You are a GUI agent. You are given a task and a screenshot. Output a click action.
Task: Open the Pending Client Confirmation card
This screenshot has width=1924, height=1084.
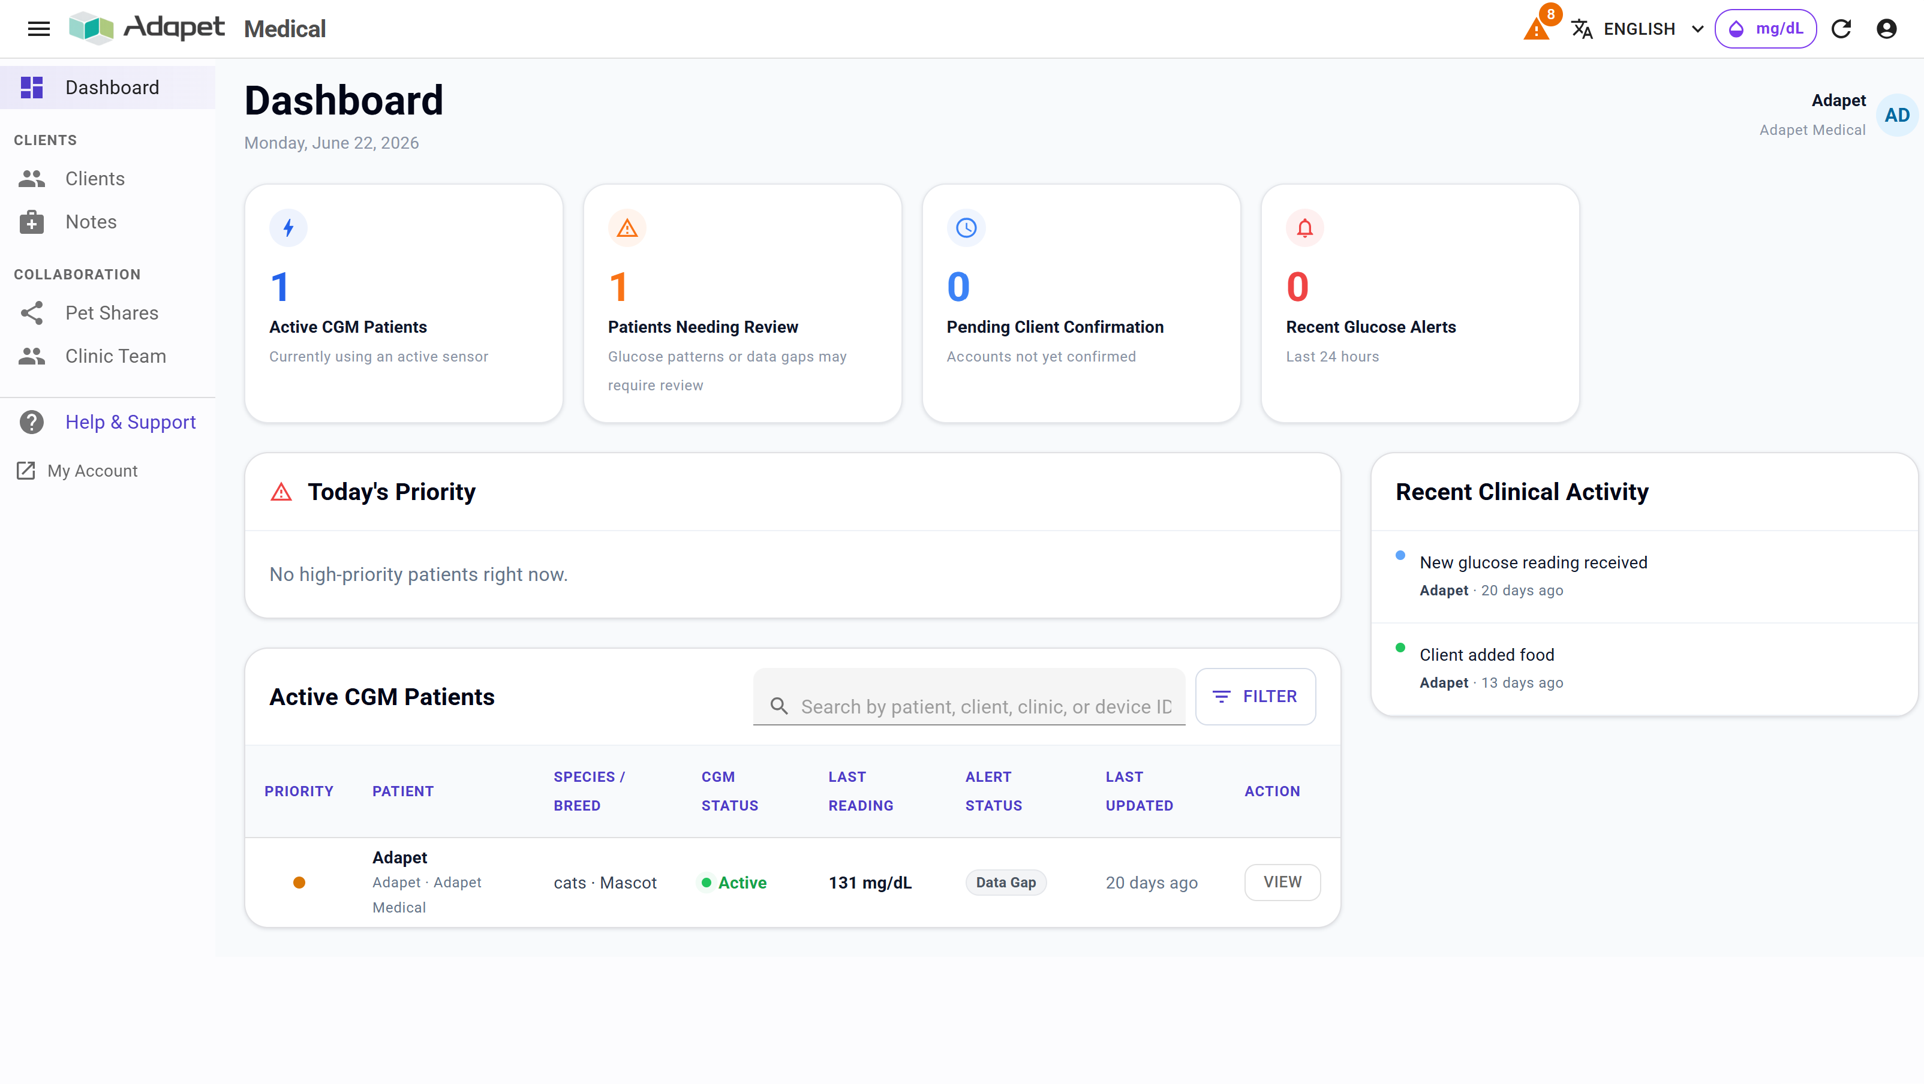tap(1081, 303)
